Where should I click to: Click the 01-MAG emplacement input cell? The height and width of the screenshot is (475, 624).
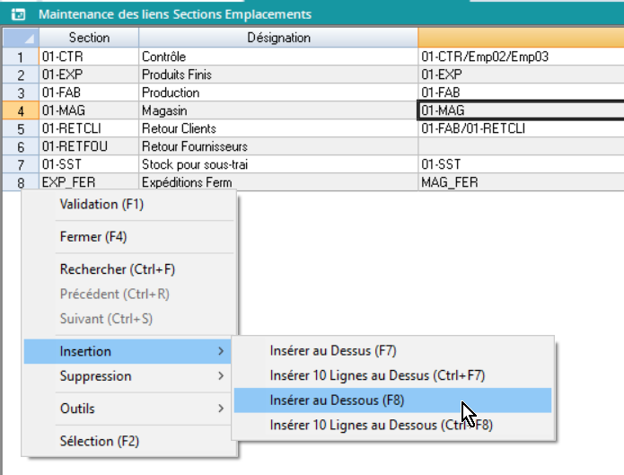point(519,110)
